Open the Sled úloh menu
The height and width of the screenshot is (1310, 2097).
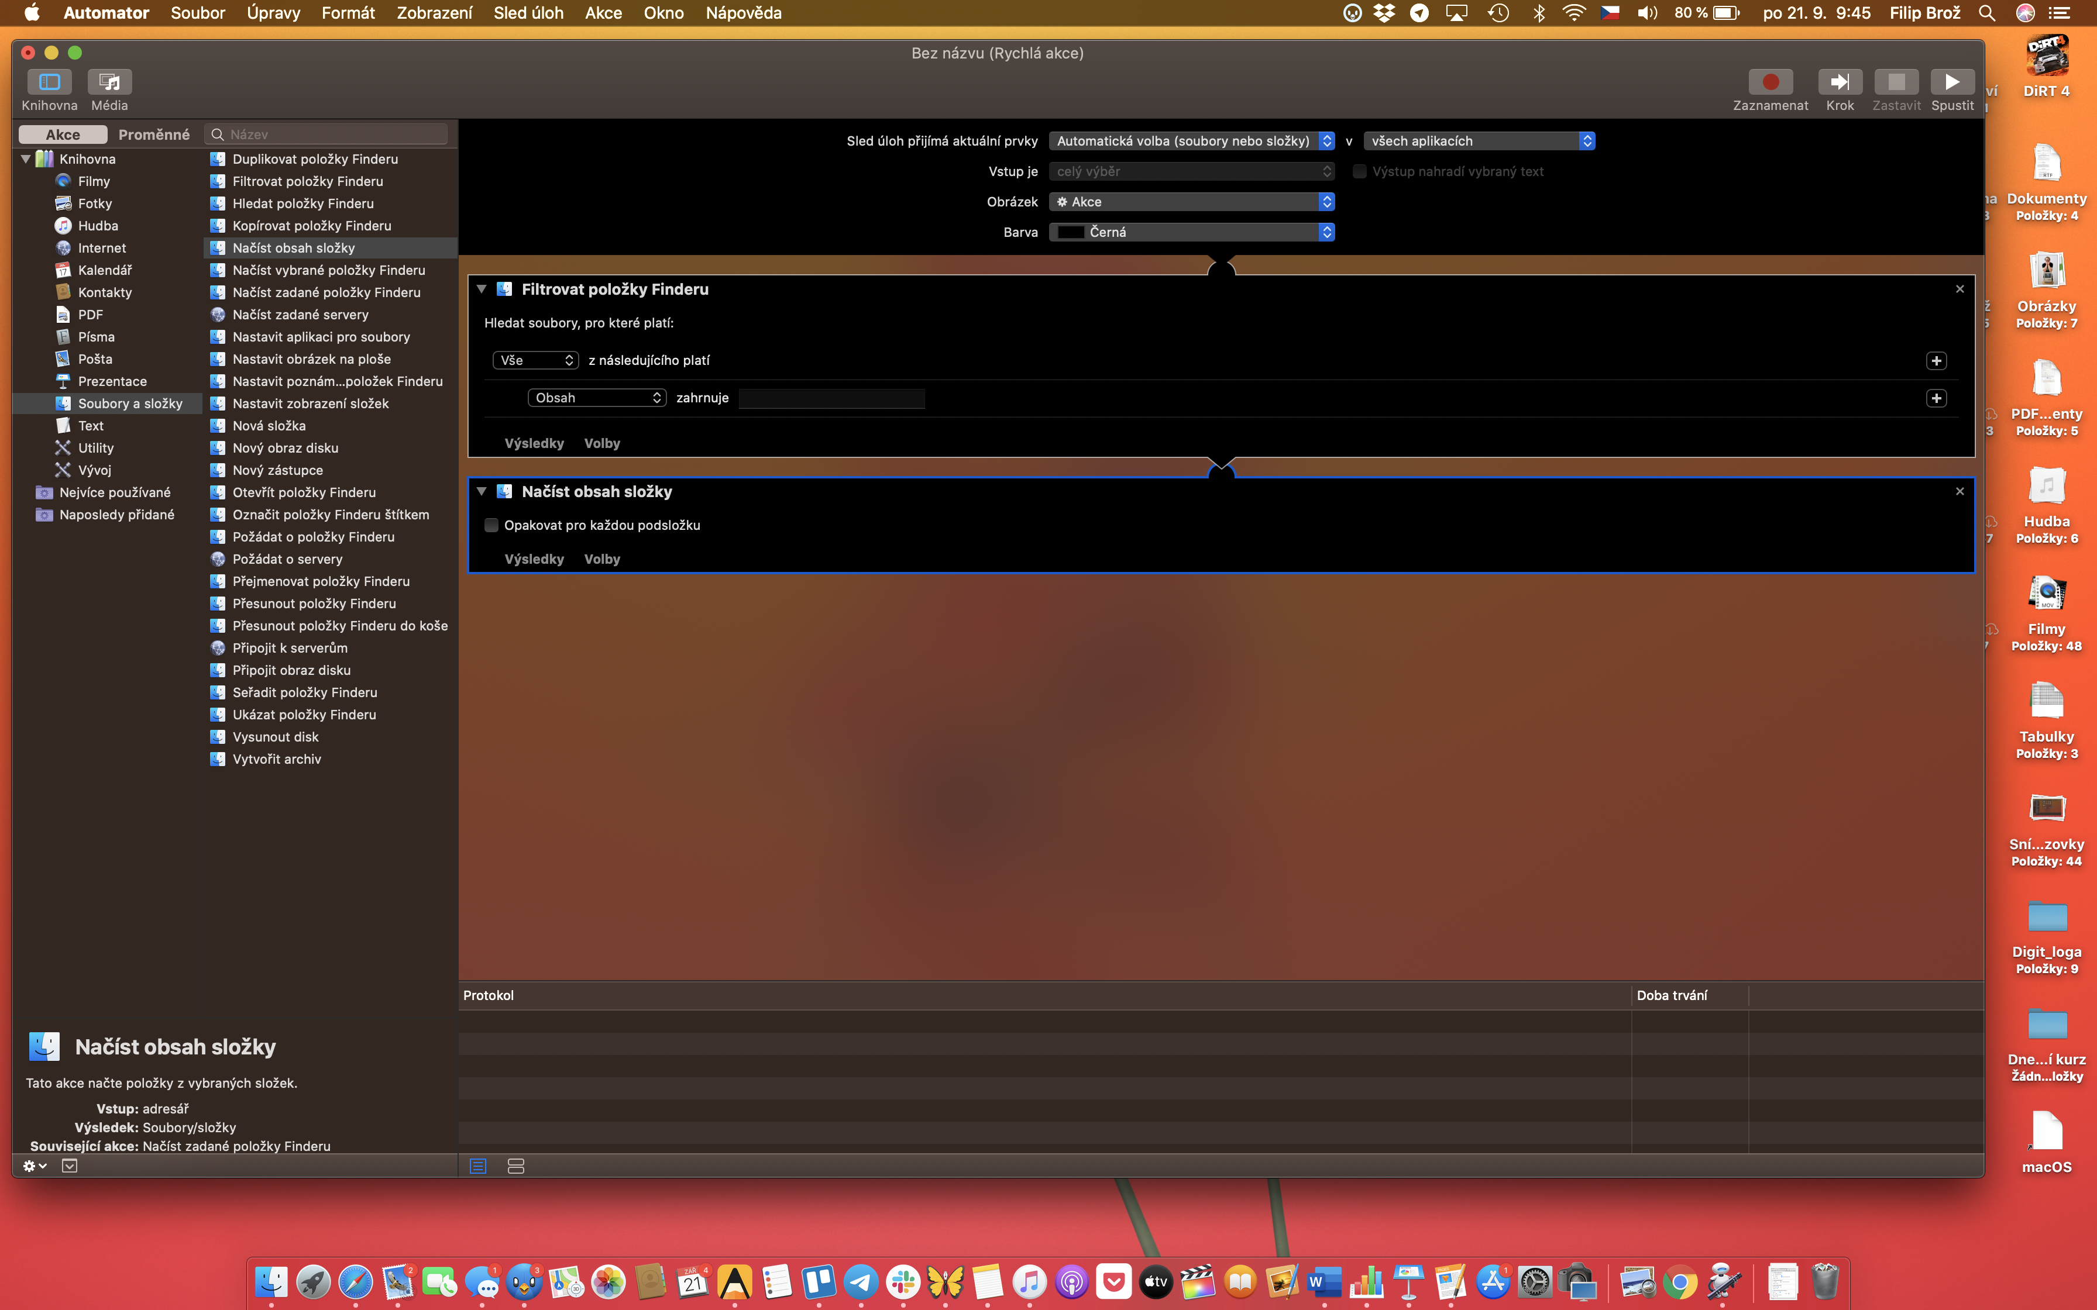(x=528, y=13)
